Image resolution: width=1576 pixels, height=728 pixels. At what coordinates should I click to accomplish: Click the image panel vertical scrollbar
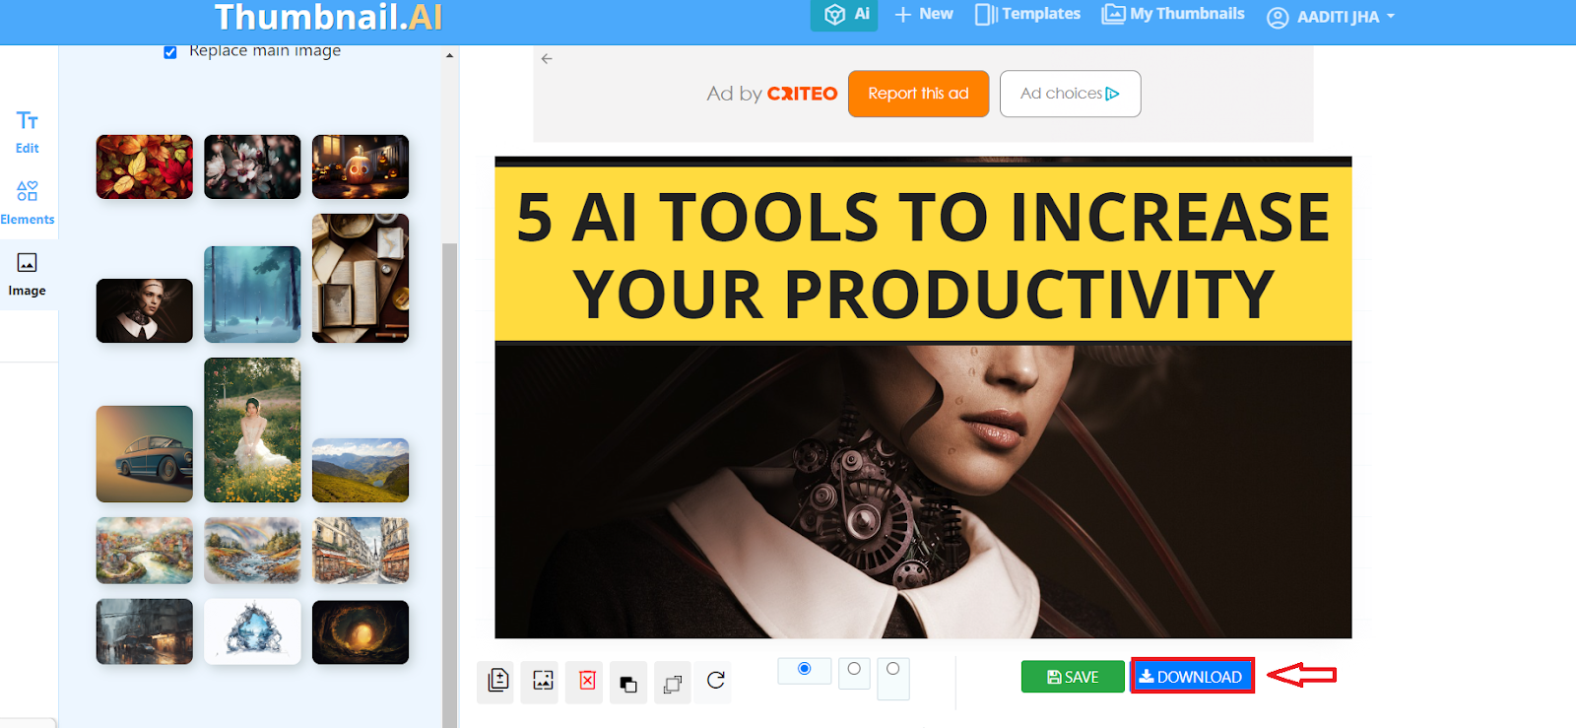(x=450, y=483)
